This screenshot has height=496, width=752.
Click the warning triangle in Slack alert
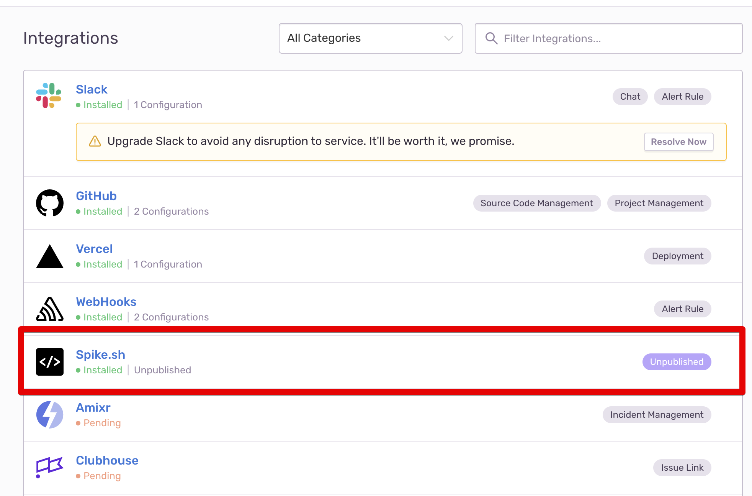tap(95, 141)
